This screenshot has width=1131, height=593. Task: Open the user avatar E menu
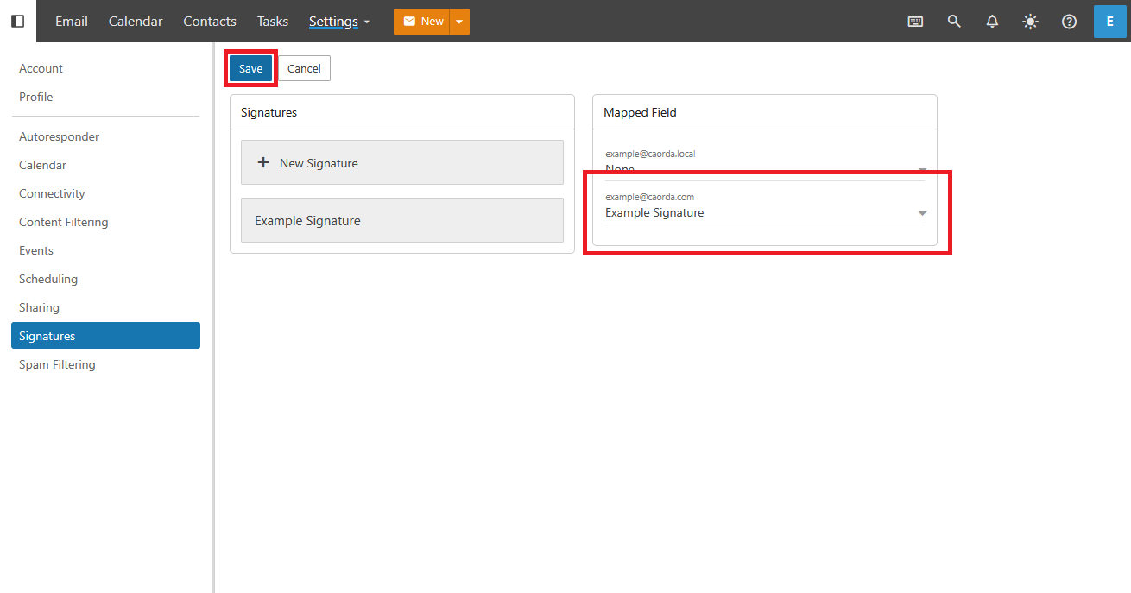[x=1109, y=22]
